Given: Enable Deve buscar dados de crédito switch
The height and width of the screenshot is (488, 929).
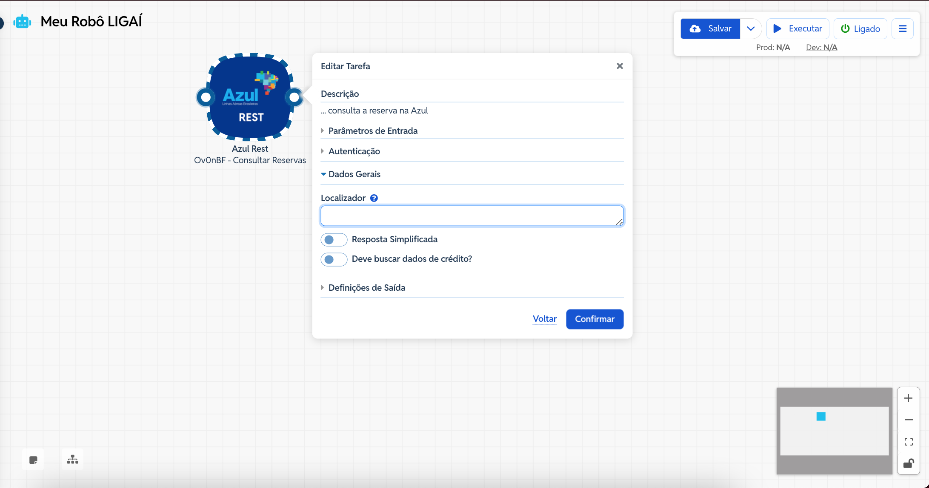Looking at the screenshot, I should click(x=334, y=259).
